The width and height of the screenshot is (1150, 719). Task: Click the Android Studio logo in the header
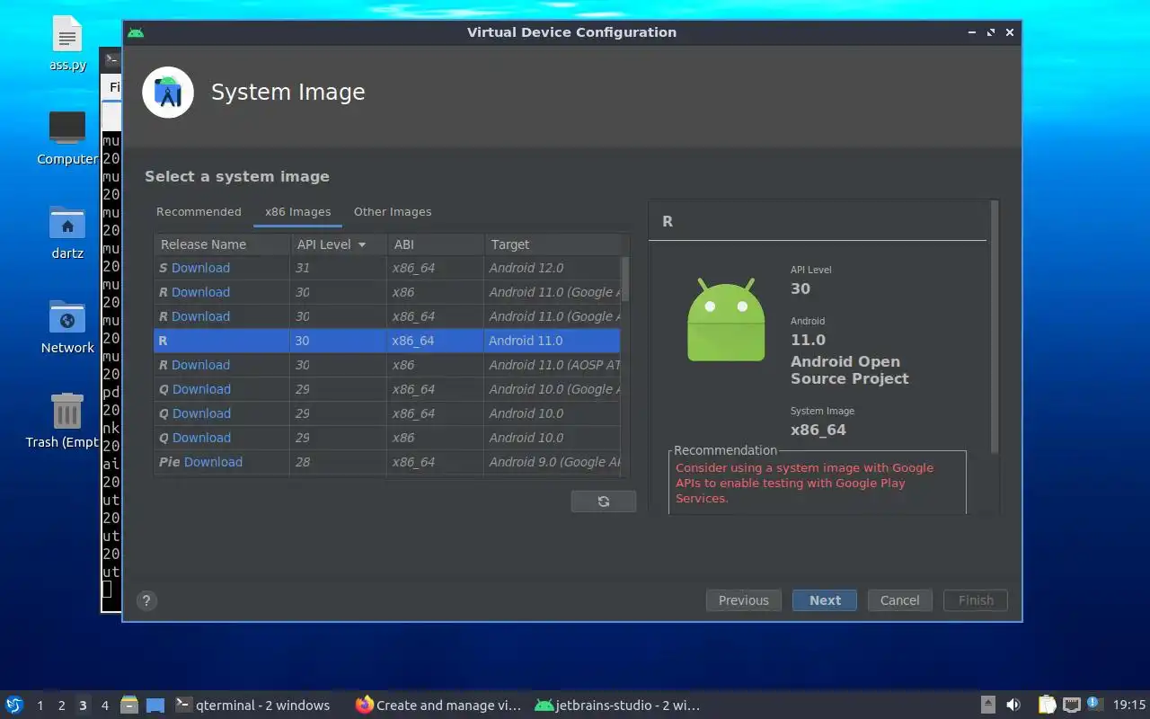pos(168,93)
